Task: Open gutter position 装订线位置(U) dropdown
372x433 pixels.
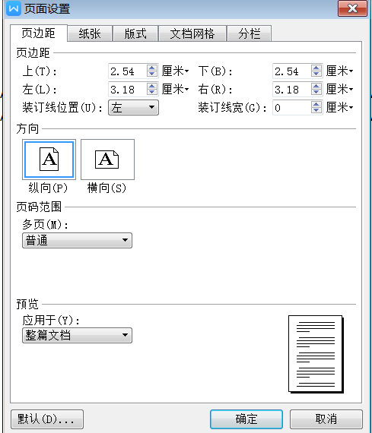Action: click(133, 107)
